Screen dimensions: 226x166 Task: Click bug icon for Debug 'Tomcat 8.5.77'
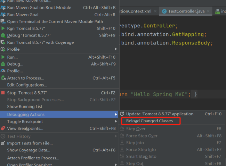(x=3, y=35)
